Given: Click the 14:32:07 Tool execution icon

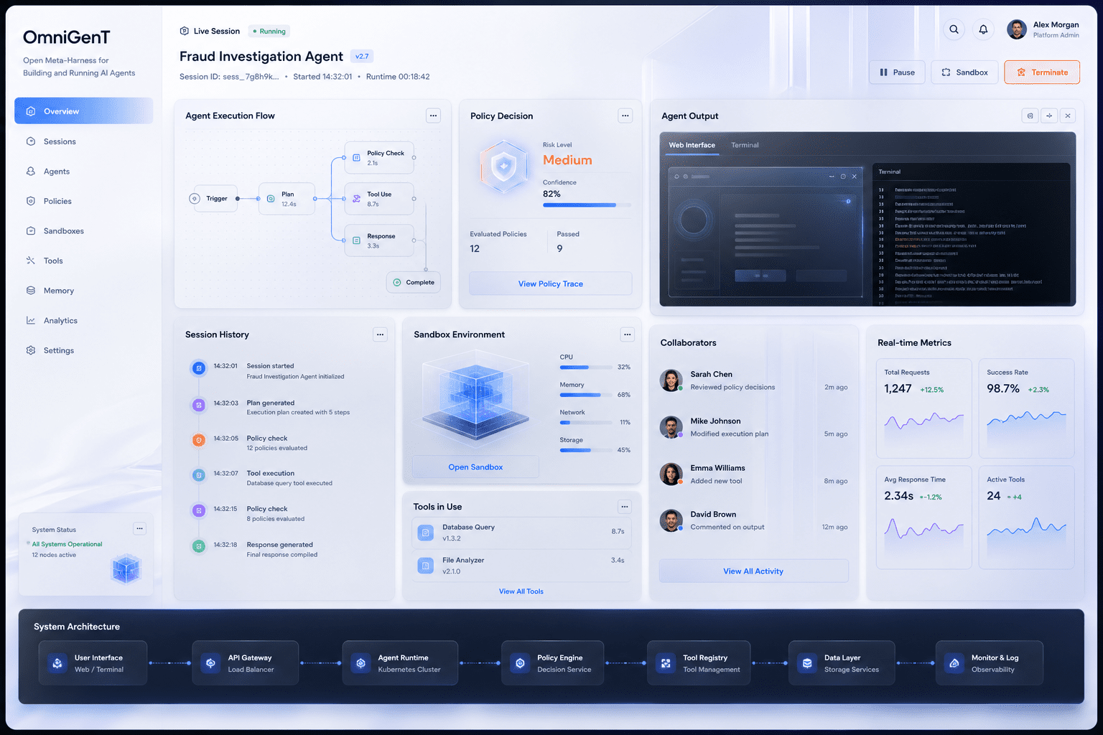Looking at the screenshot, I should click(x=199, y=475).
